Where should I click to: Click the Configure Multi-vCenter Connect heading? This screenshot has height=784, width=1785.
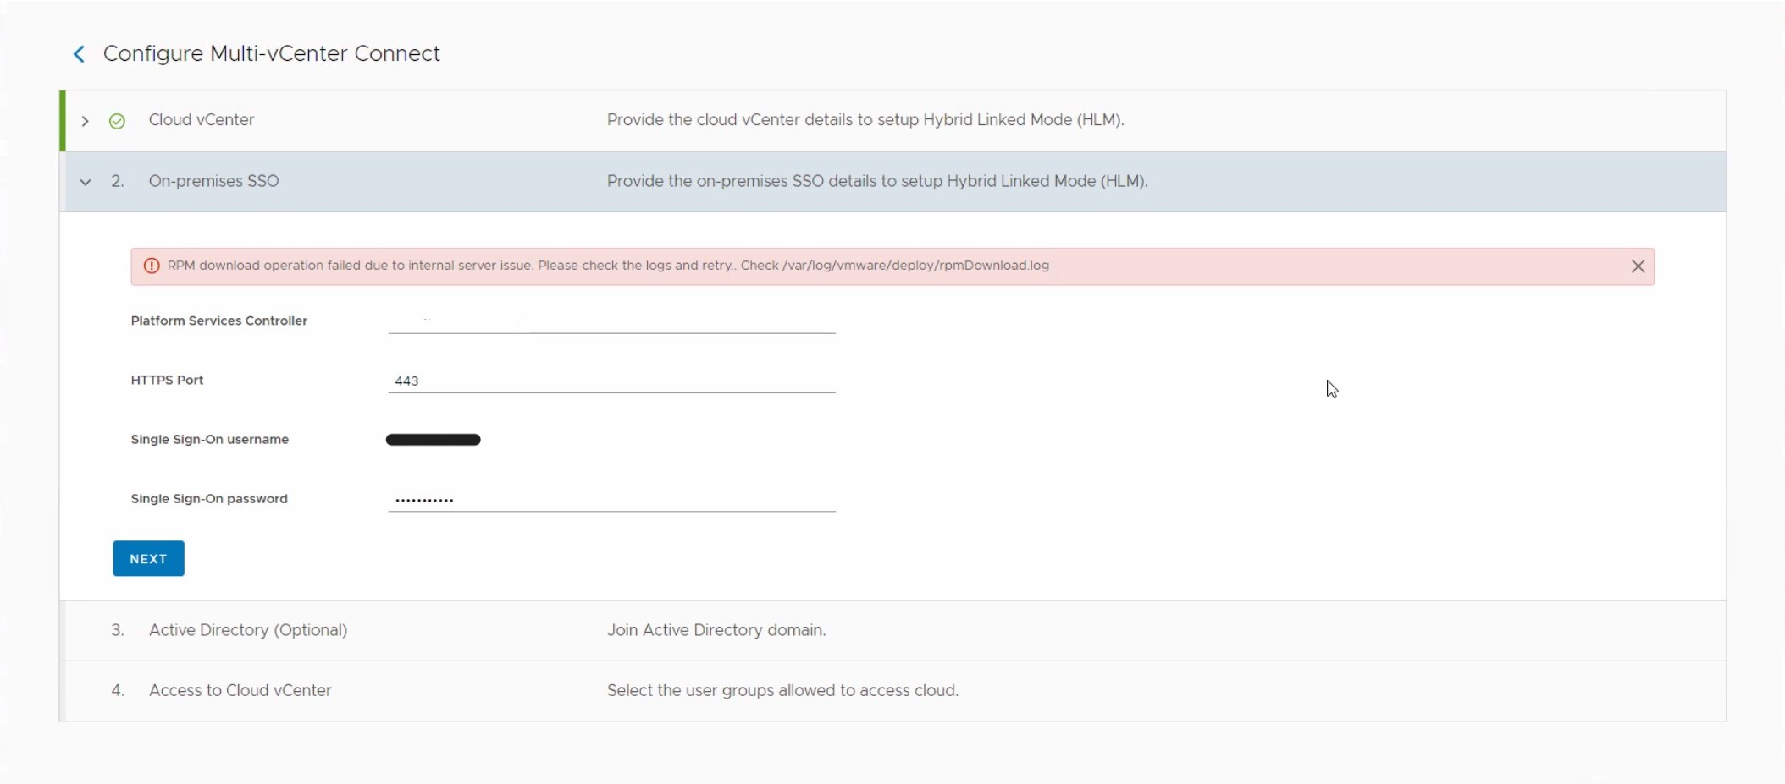pyautogui.click(x=271, y=53)
